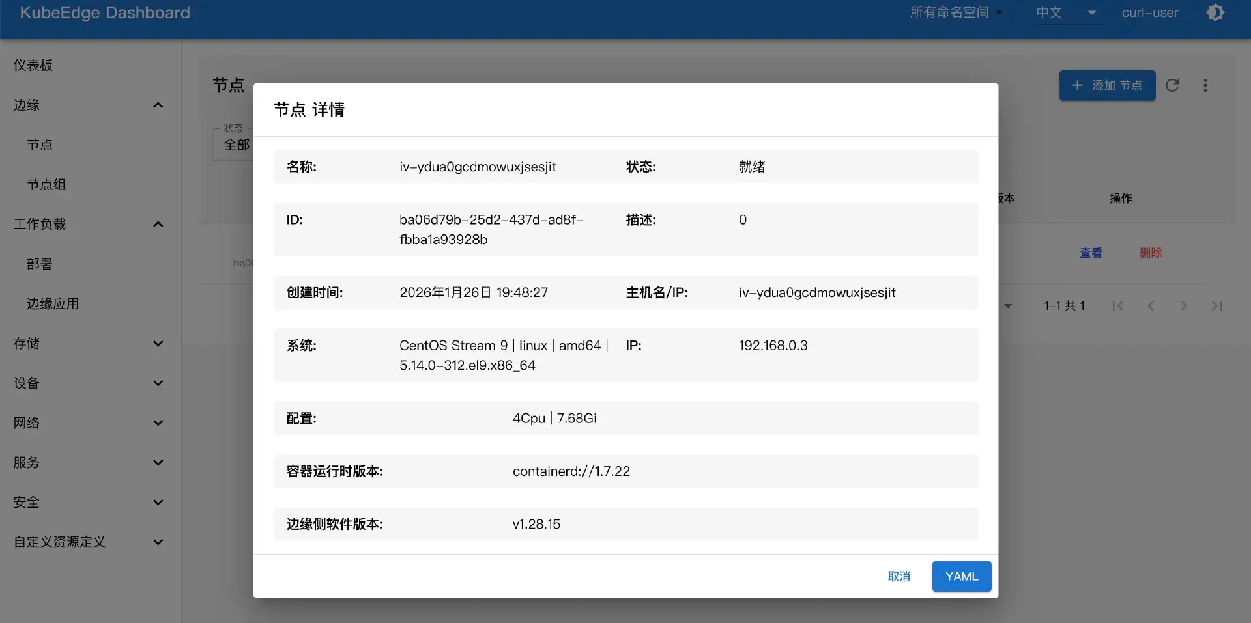The height and width of the screenshot is (623, 1251).
Task: Click the creation time 2026年1月26日 19:48:27
Action: pos(474,292)
